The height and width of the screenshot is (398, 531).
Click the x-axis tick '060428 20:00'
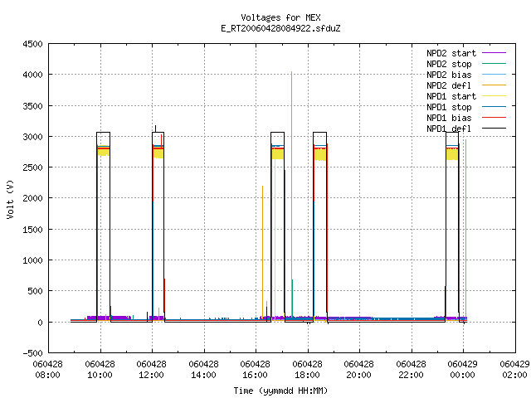pyautogui.click(x=358, y=370)
